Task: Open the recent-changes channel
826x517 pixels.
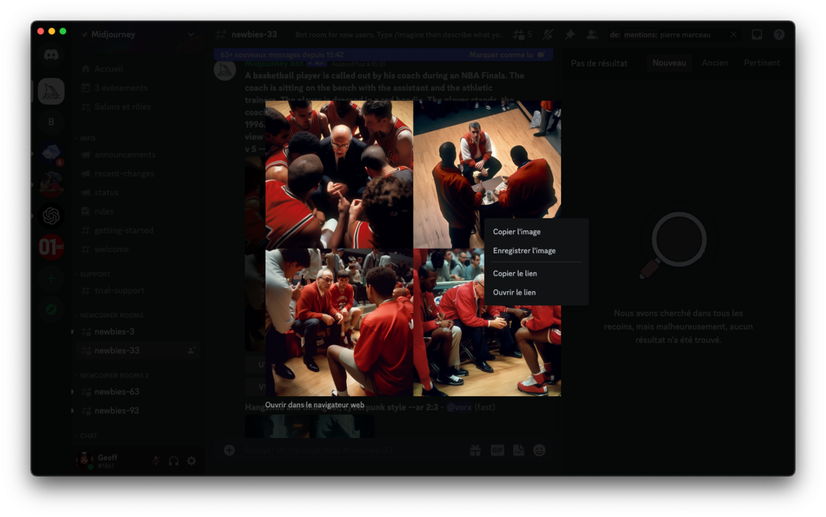Action: pos(137,173)
